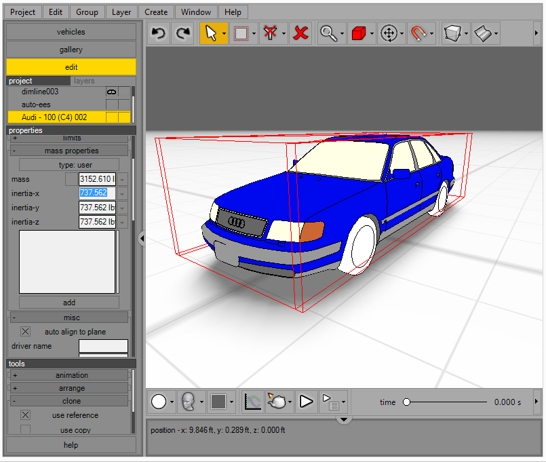
Task: Toggle lock box for Audi - 100 (C4) 002
Action: [124, 117]
